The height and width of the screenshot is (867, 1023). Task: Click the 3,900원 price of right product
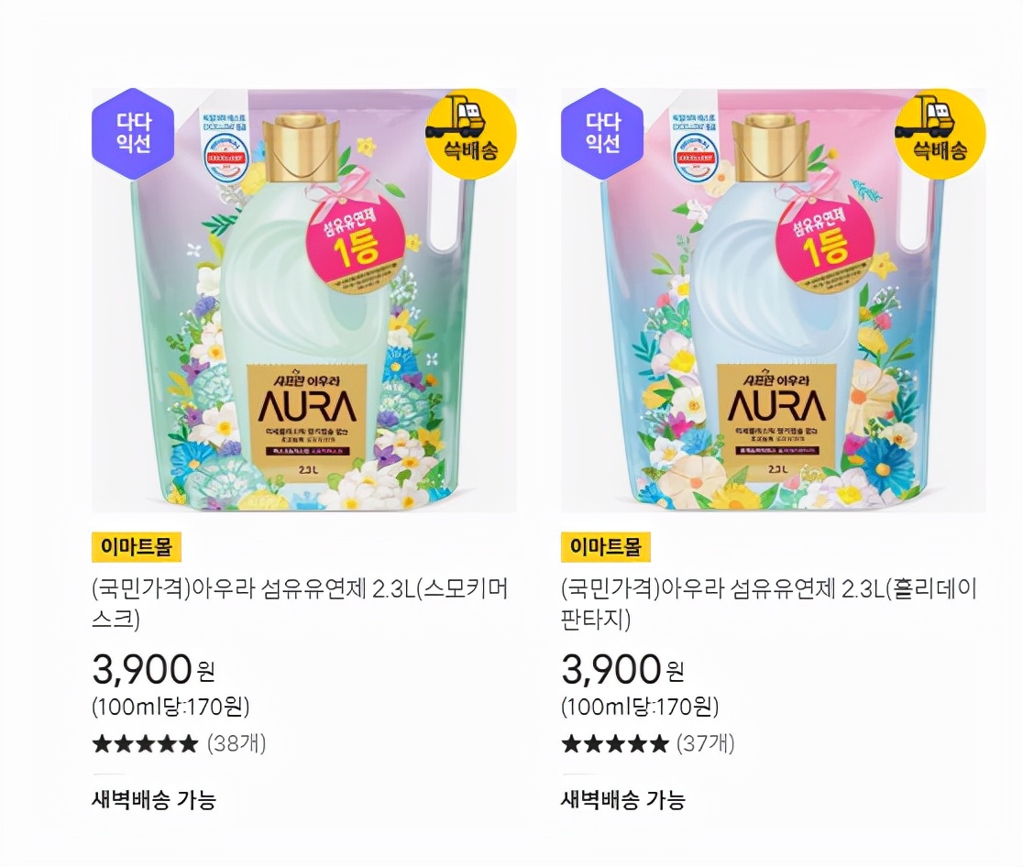click(x=623, y=670)
